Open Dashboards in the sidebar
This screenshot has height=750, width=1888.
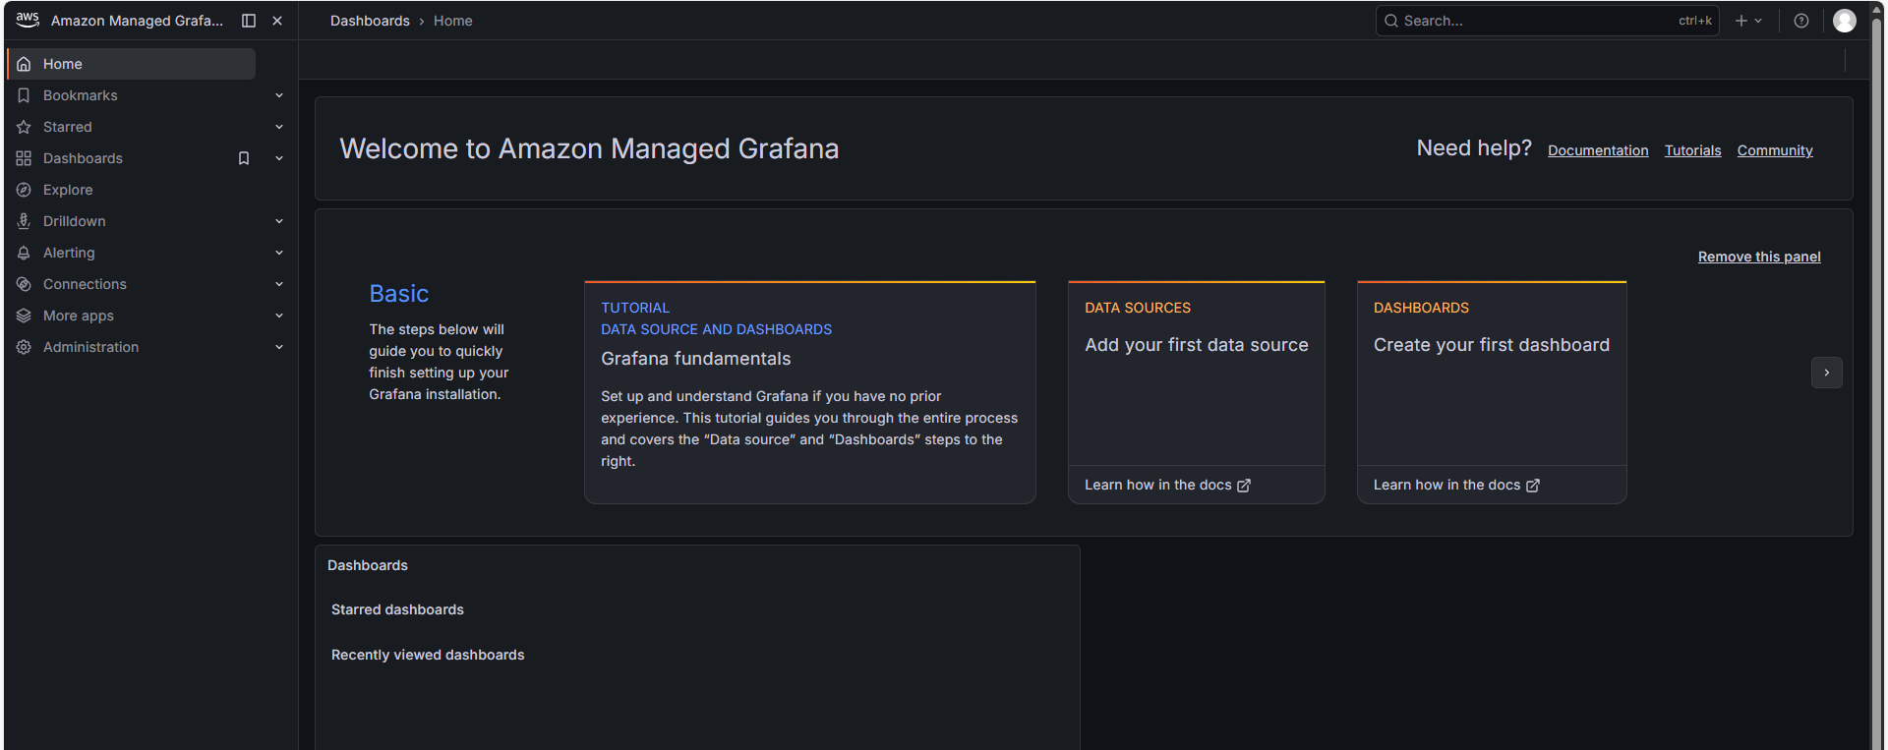pos(83,158)
